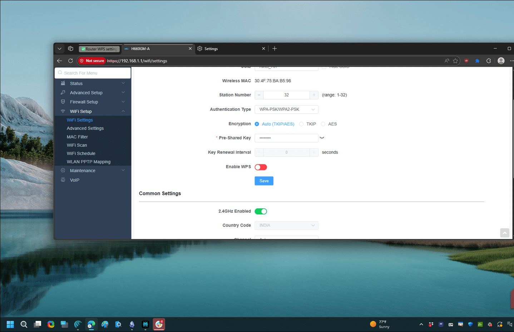Switch to the Router WPS setting tab
The height and width of the screenshot is (332, 514).
(x=100, y=49)
